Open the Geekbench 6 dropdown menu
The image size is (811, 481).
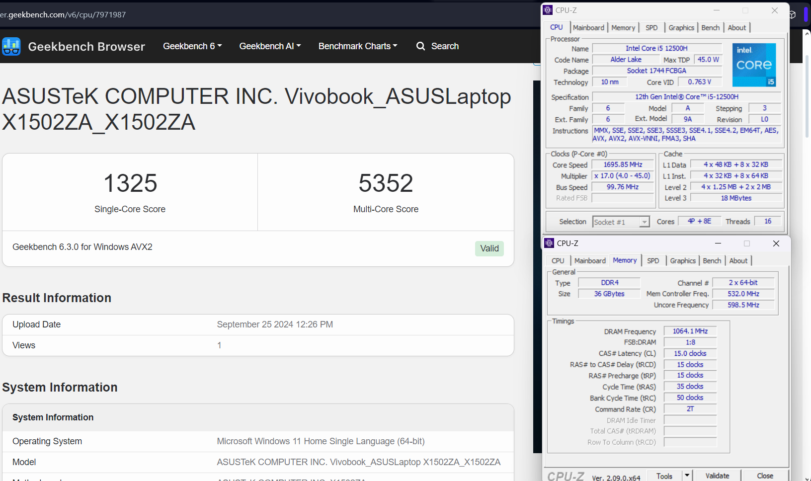(x=192, y=46)
